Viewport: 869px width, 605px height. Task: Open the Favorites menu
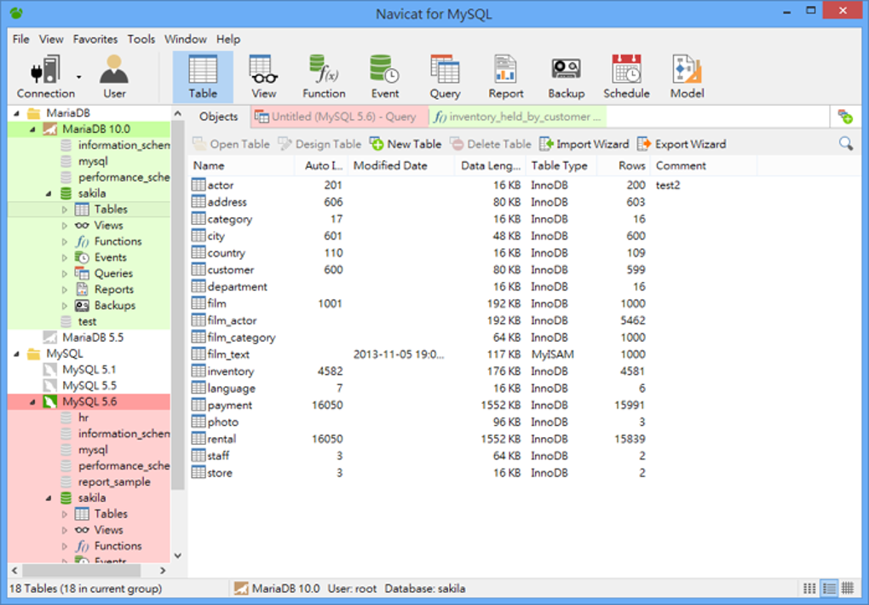95,39
